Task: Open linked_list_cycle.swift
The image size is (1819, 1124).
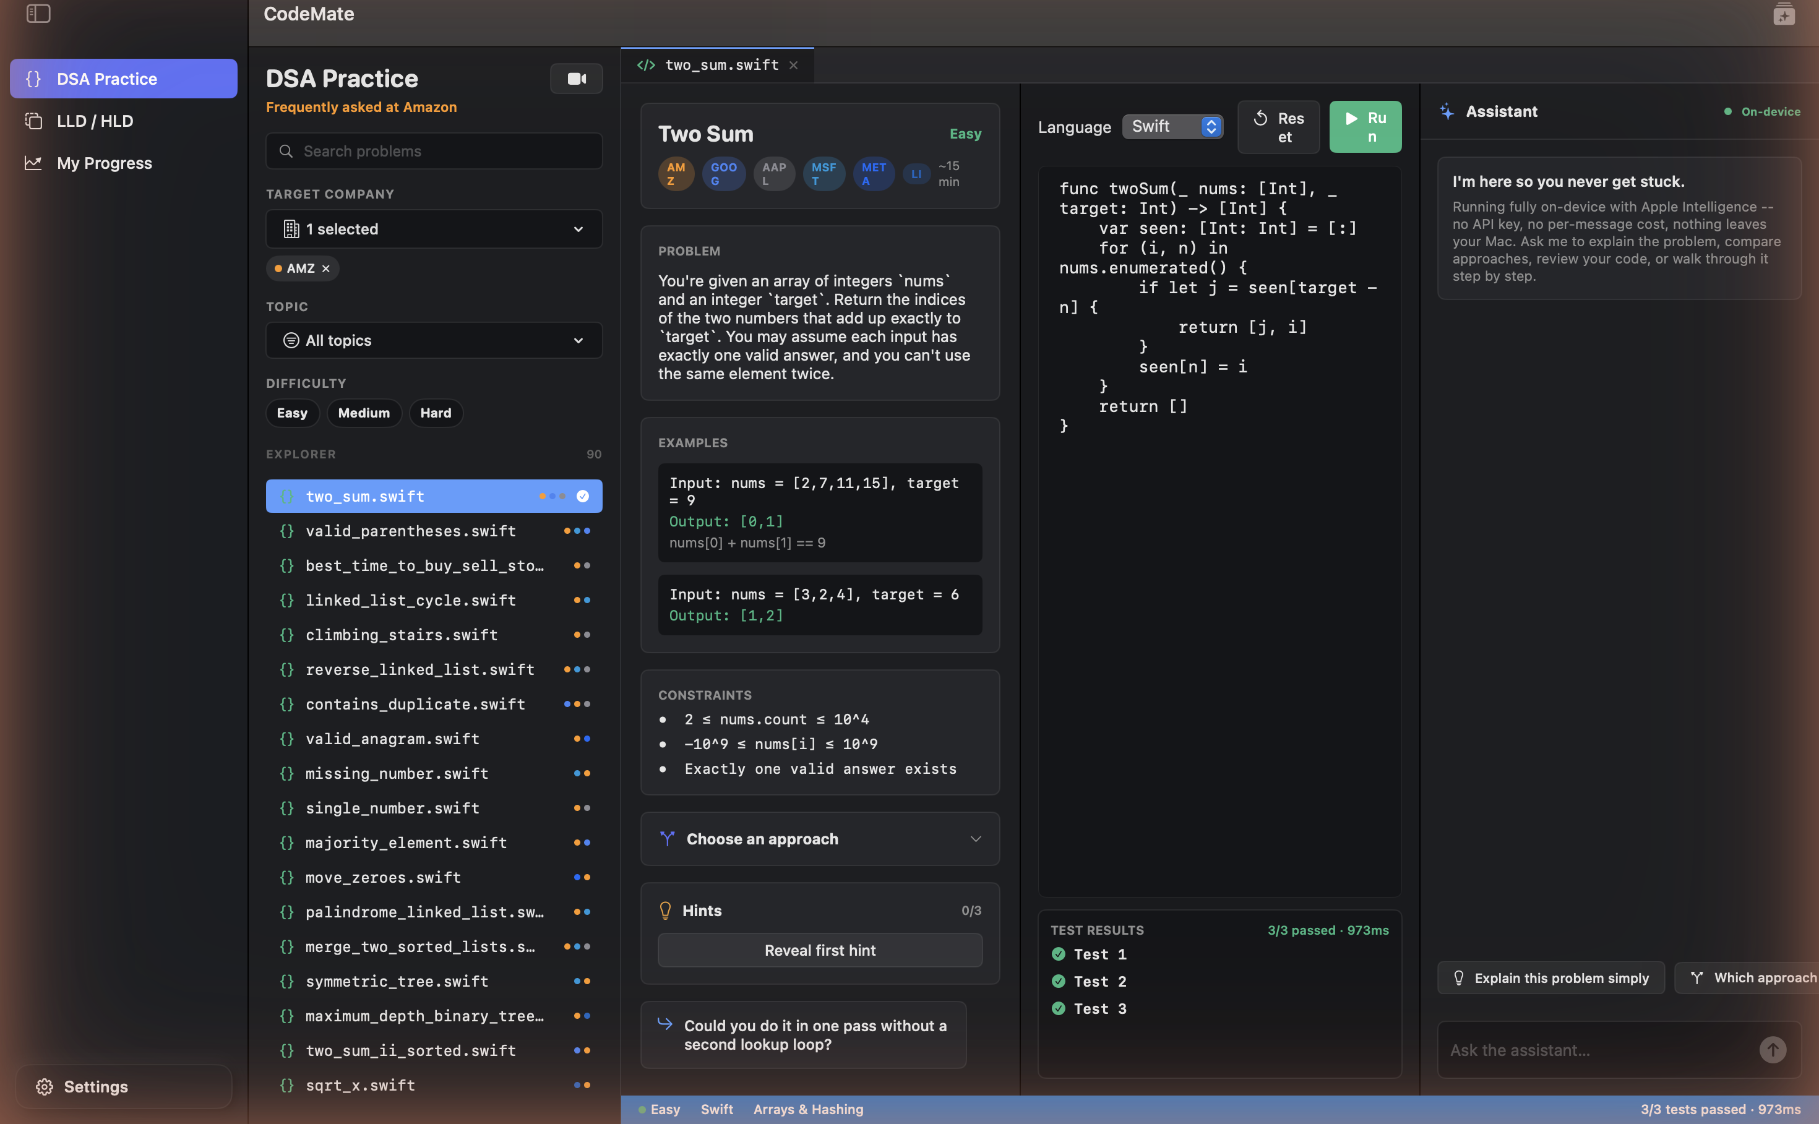Action: tap(434, 600)
